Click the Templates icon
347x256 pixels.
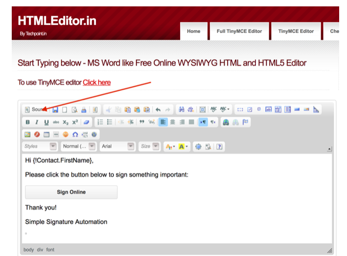pyautogui.click(x=95, y=109)
